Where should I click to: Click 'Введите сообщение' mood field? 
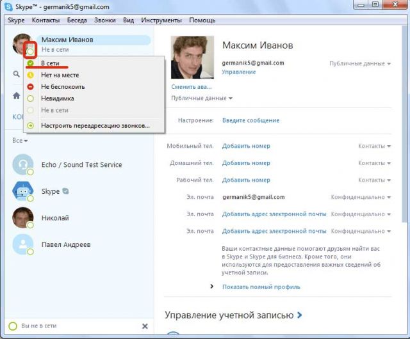coord(250,120)
